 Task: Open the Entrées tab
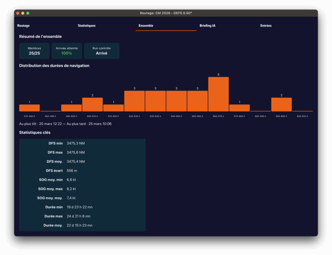pos(266,26)
